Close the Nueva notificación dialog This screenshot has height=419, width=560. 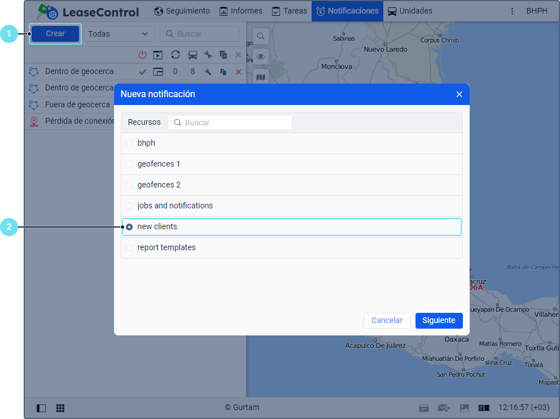pos(460,94)
